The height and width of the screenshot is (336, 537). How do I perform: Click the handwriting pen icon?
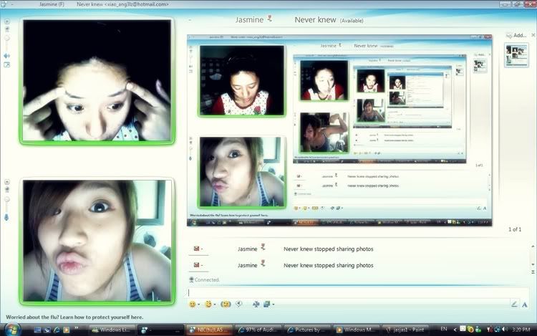(x=514, y=304)
